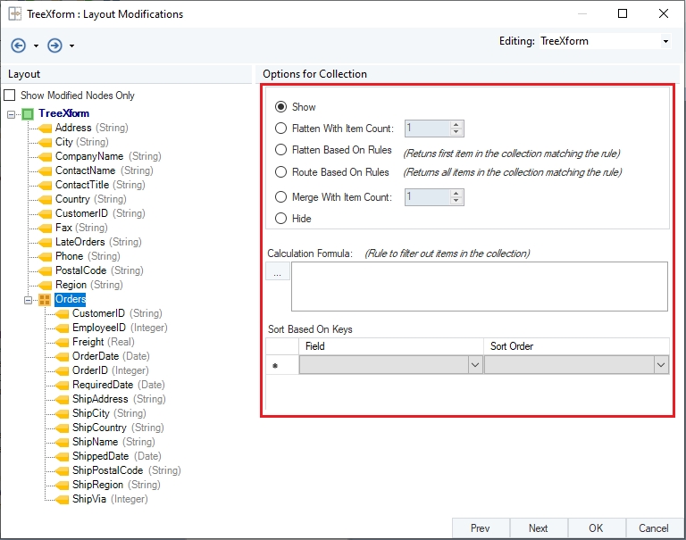Click the forward navigation arrow icon
Viewport: 686px width, 540px height.
(x=54, y=46)
